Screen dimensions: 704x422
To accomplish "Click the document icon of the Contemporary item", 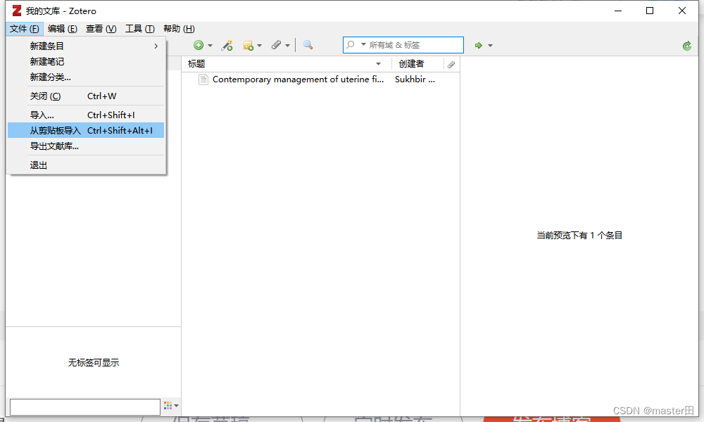I will click(203, 79).
